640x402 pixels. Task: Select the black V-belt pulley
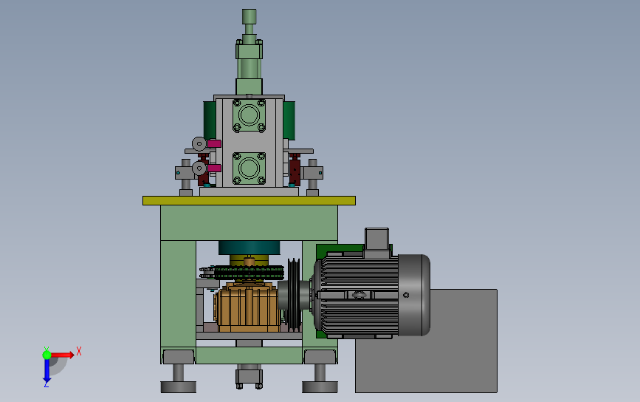click(x=294, y=294)
